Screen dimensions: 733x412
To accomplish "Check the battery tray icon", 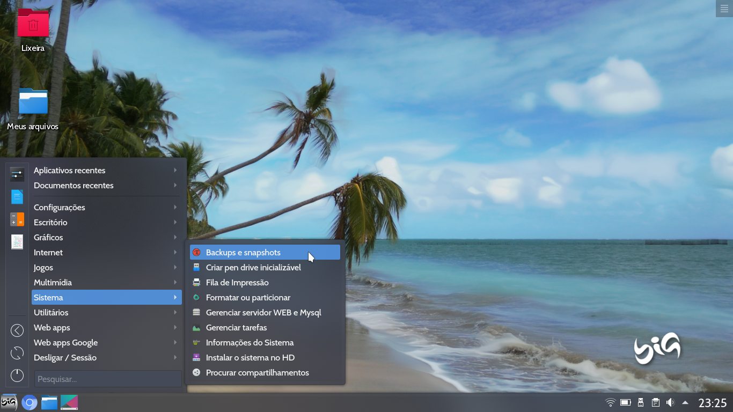I will (x=626, y=402).
